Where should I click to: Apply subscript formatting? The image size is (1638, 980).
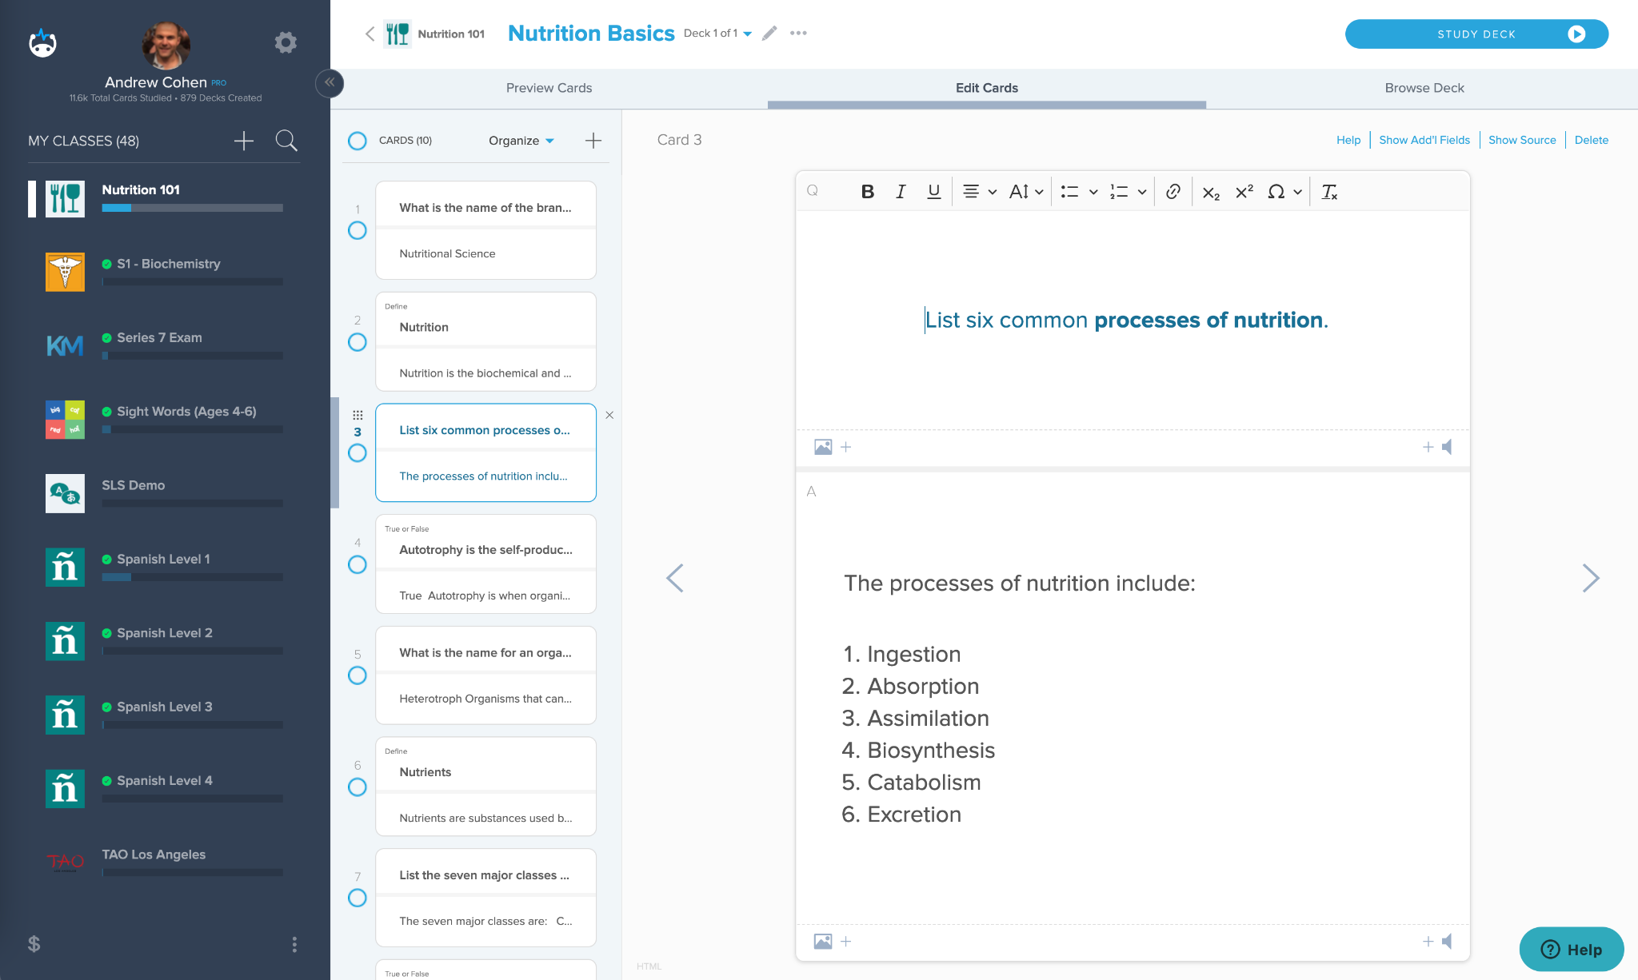[x=1211, y=193]
